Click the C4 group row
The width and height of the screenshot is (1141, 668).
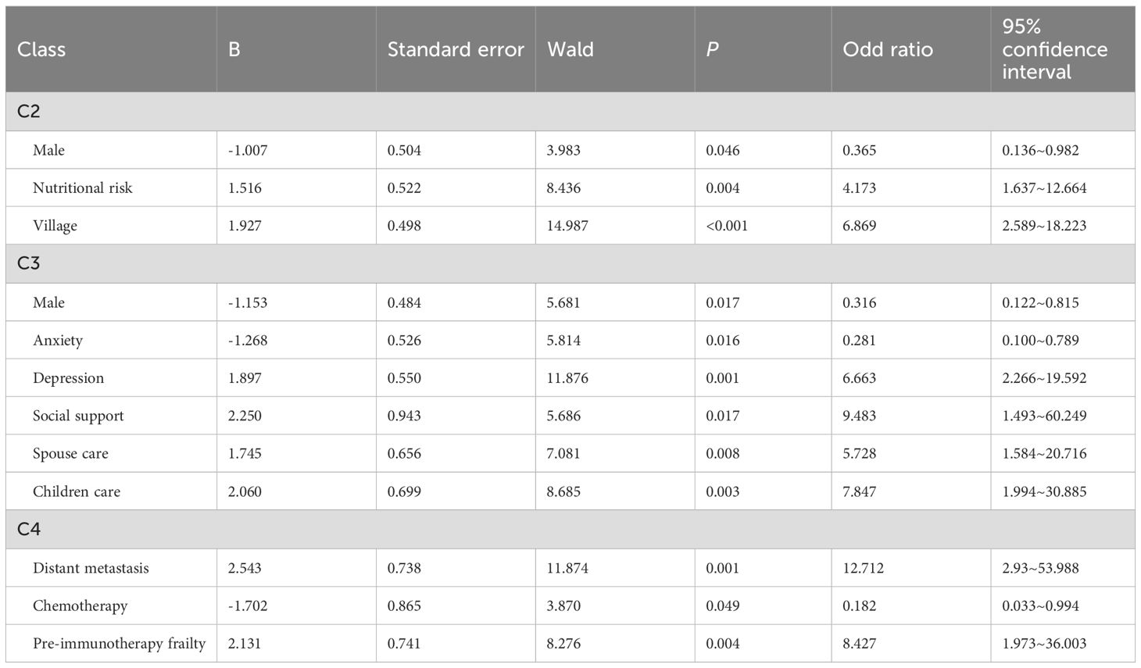tap(29, 529)
